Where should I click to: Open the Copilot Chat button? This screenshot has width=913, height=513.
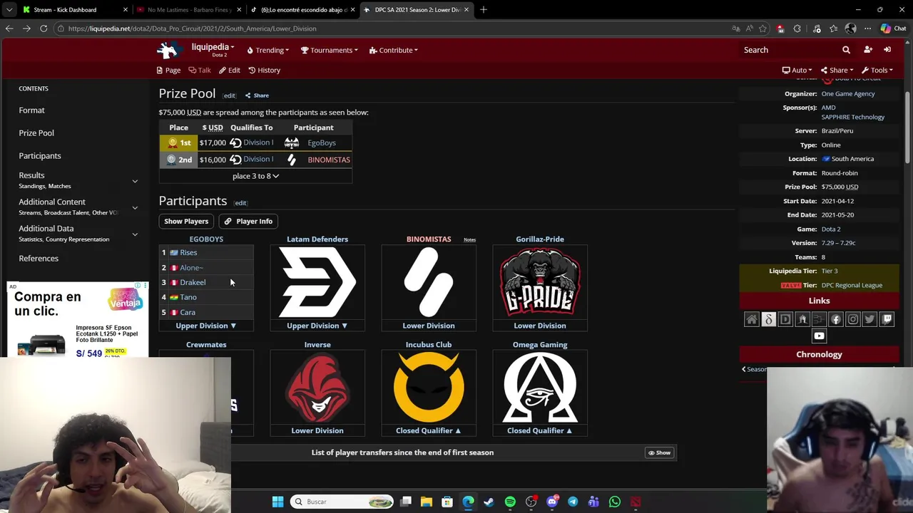coord(892,28)
